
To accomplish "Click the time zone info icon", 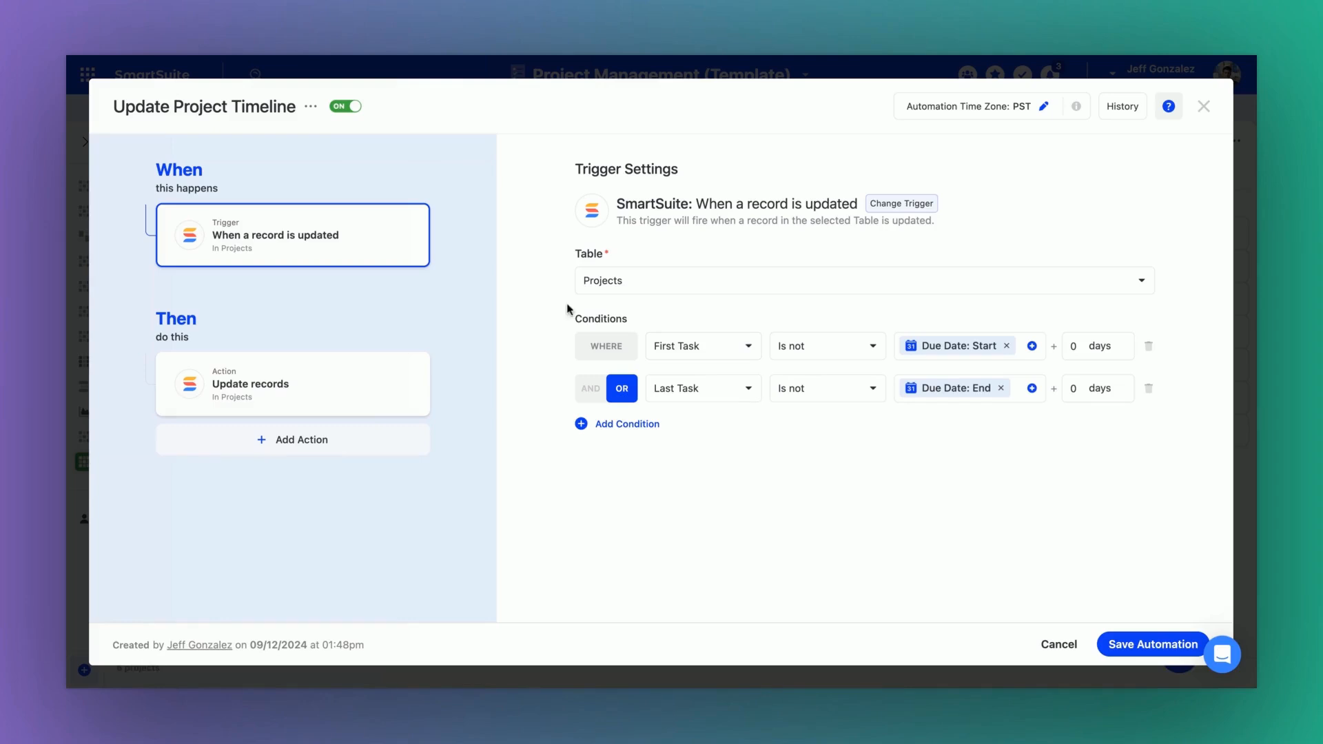I will coord(1076,106).
